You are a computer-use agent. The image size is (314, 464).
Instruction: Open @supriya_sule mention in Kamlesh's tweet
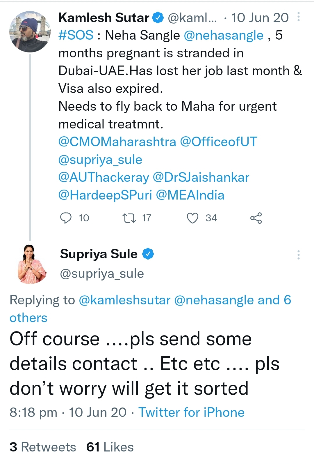coord(100,160)
